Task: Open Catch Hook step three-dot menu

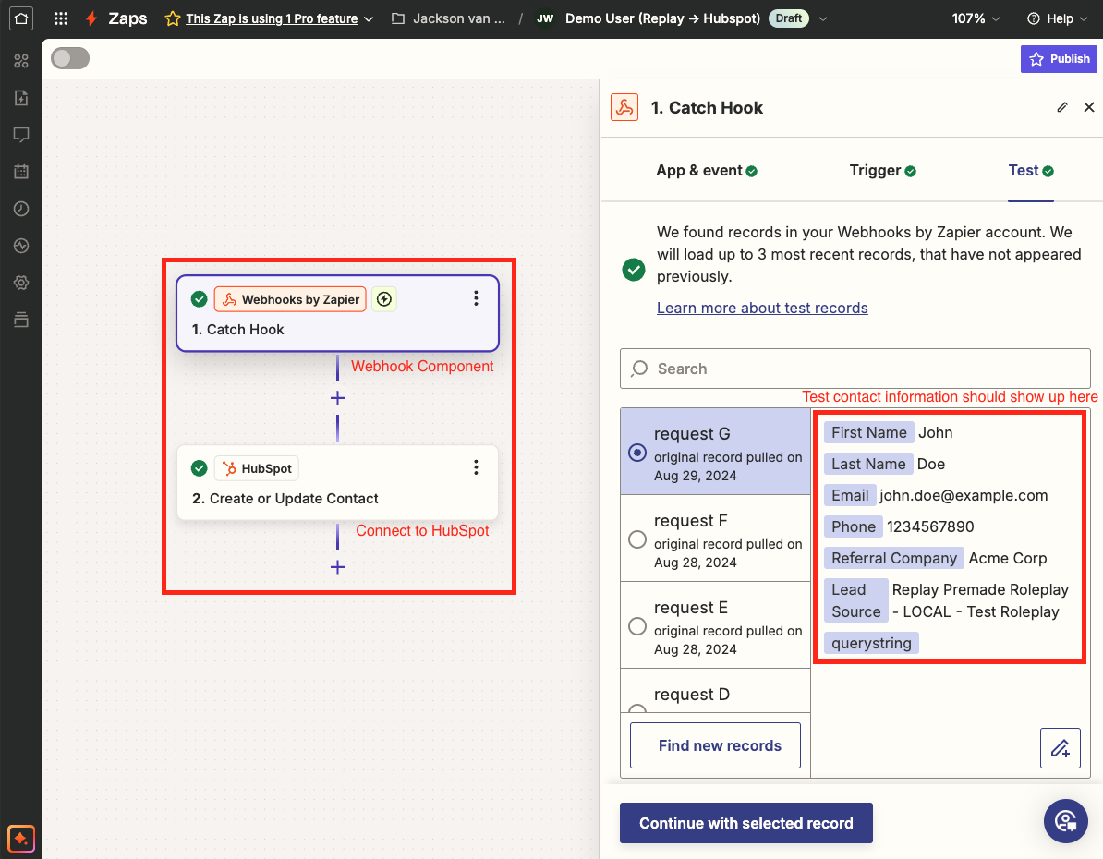Action: pyautogui.click(x=477, y=298)
